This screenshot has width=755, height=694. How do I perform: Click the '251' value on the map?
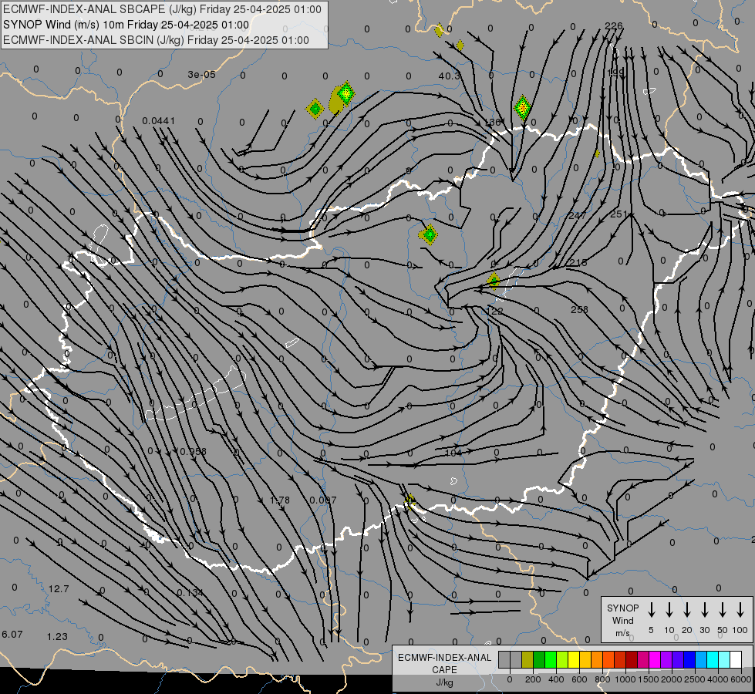tap(618, 214)
